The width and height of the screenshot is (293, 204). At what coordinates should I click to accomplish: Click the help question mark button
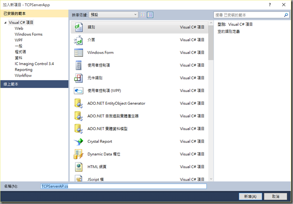[x=270, y=5]
